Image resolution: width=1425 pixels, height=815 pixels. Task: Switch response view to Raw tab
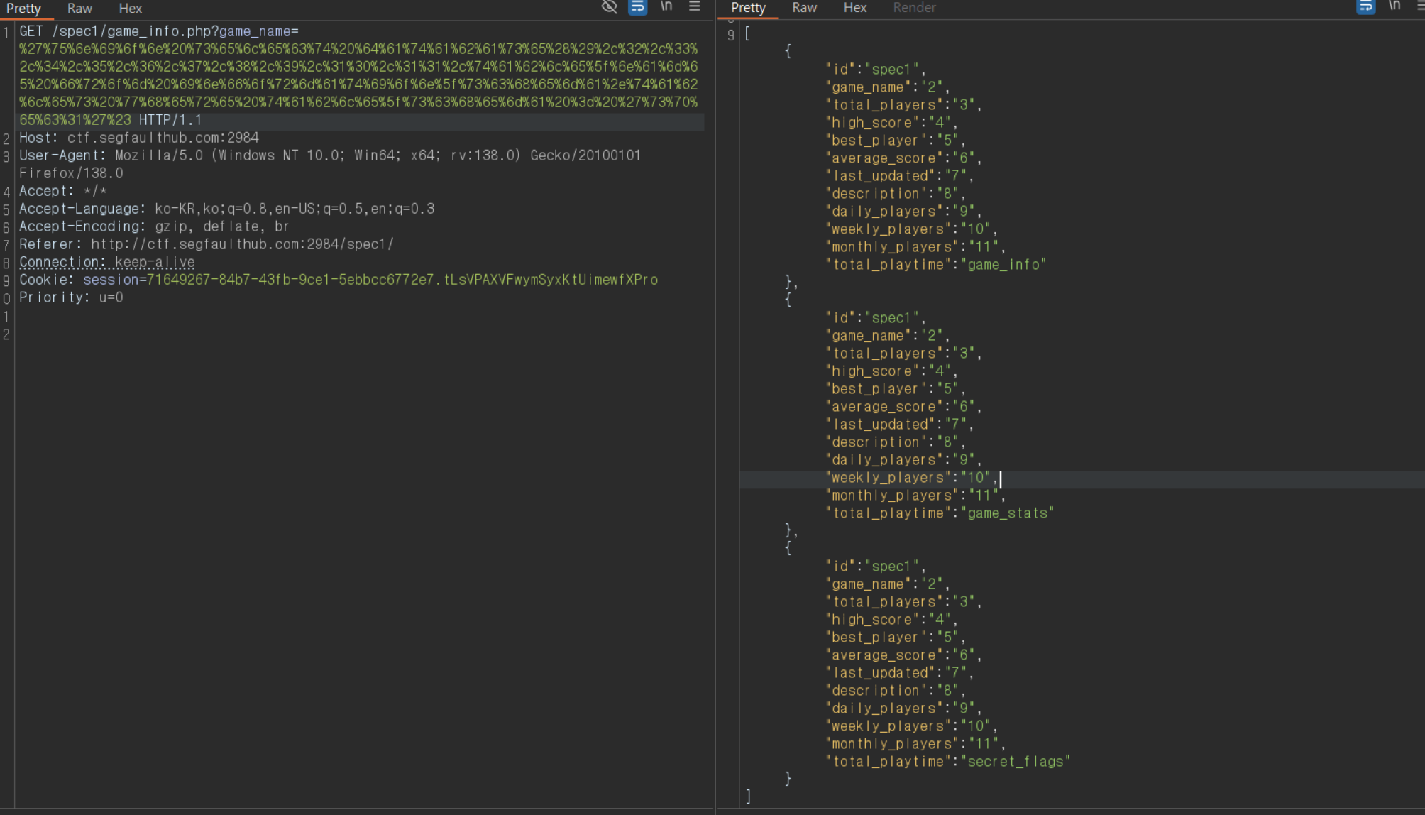[x=804, y=8]
